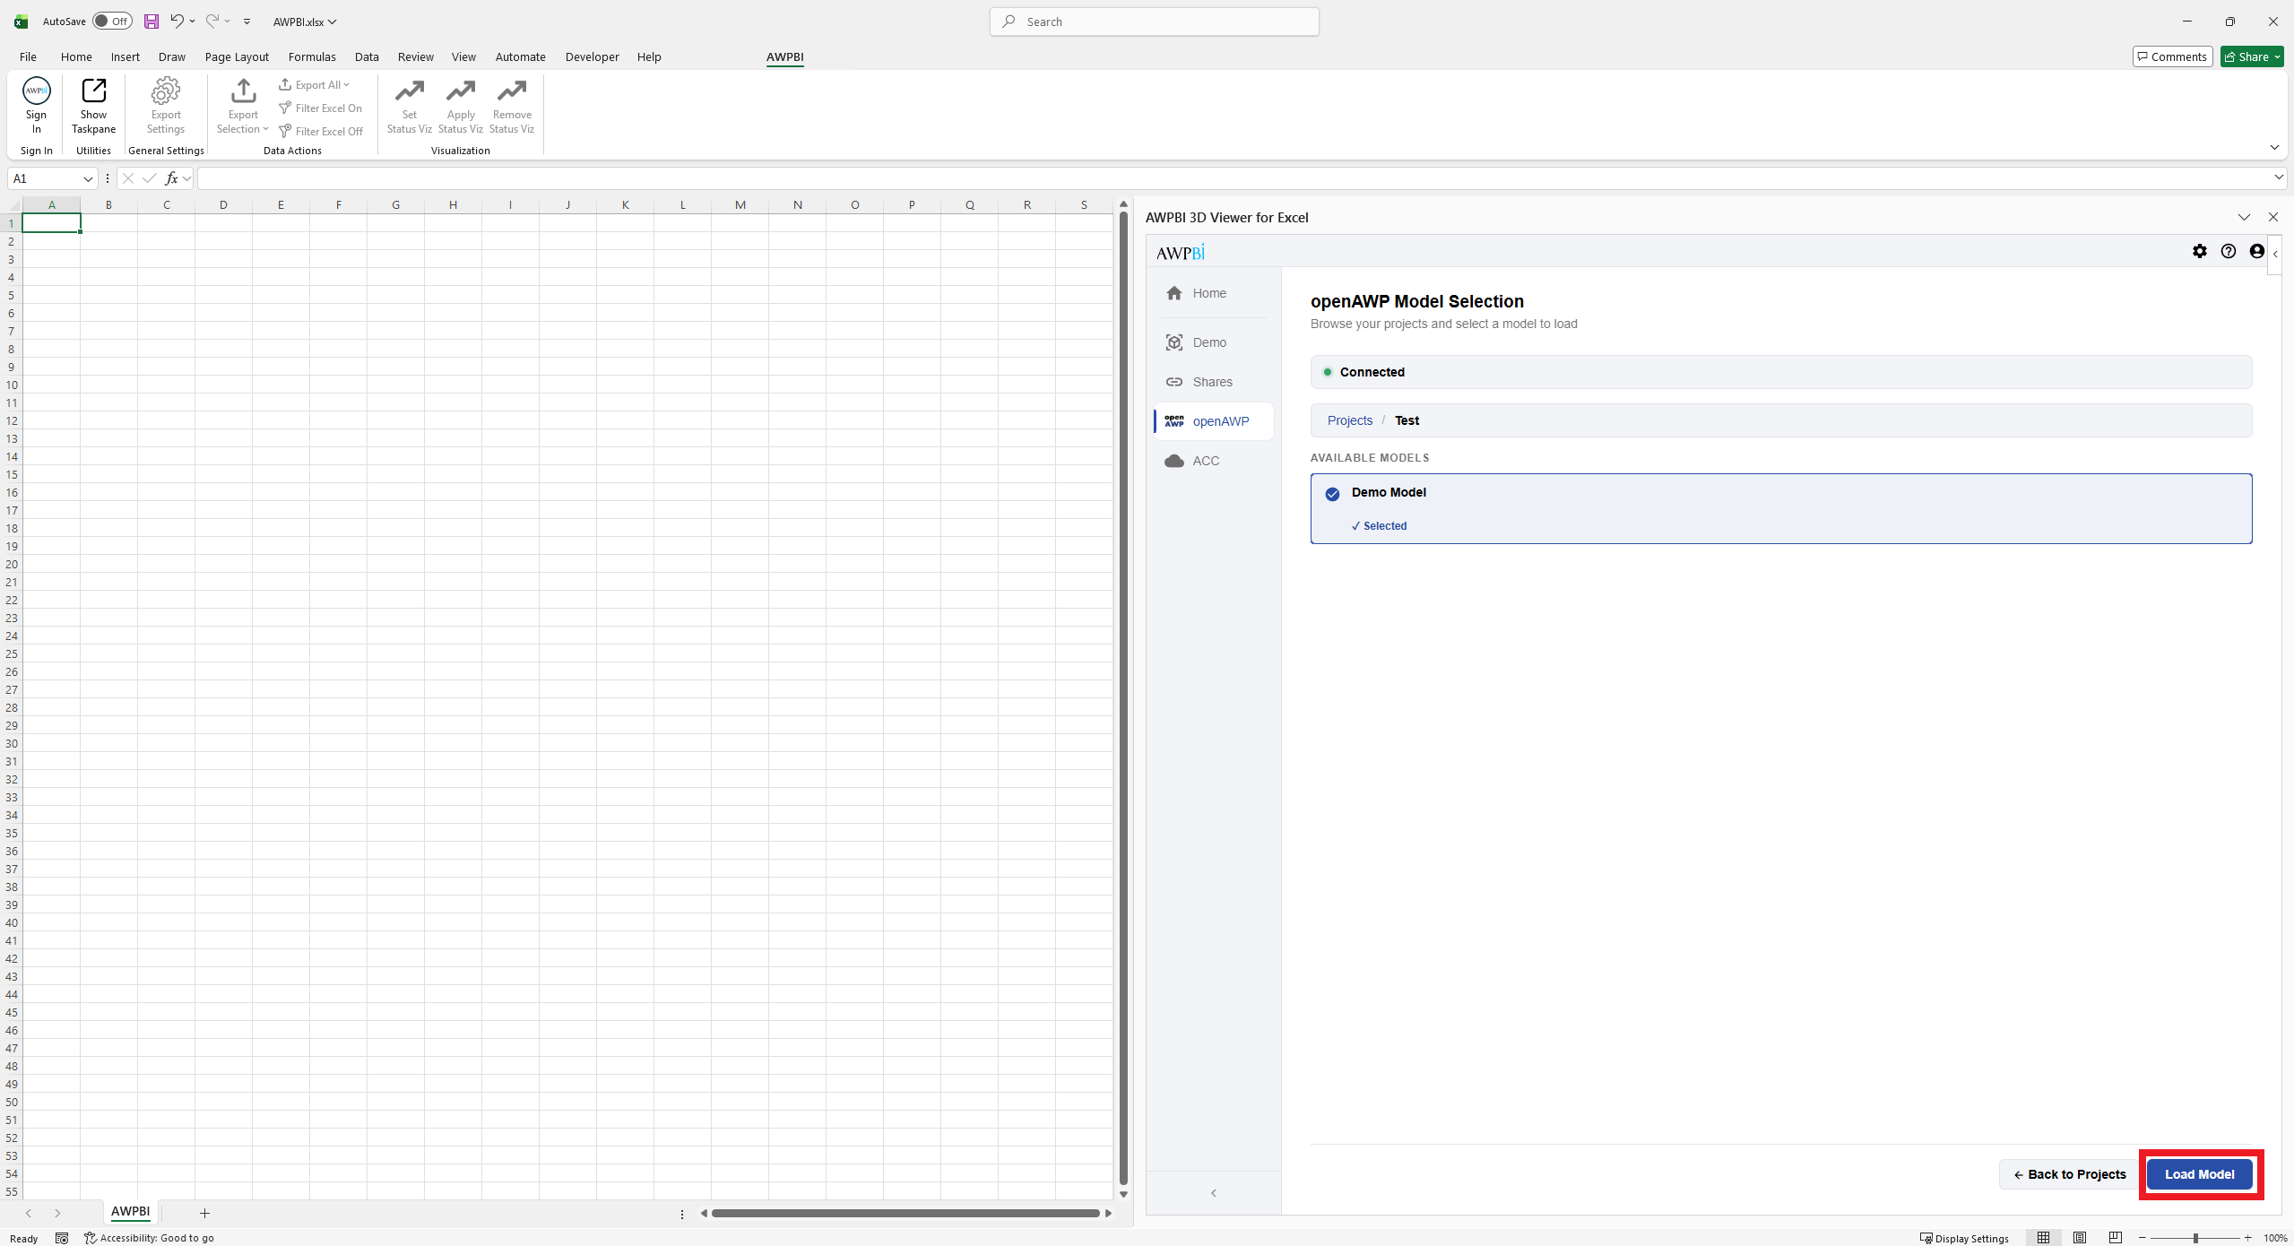Open the File menu
Image resolution: width=2294 pixels, height=1246 pixels.
[28, 56]
